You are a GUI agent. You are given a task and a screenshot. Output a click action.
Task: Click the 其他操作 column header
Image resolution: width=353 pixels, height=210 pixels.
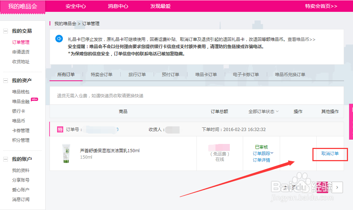click(330, 111)
